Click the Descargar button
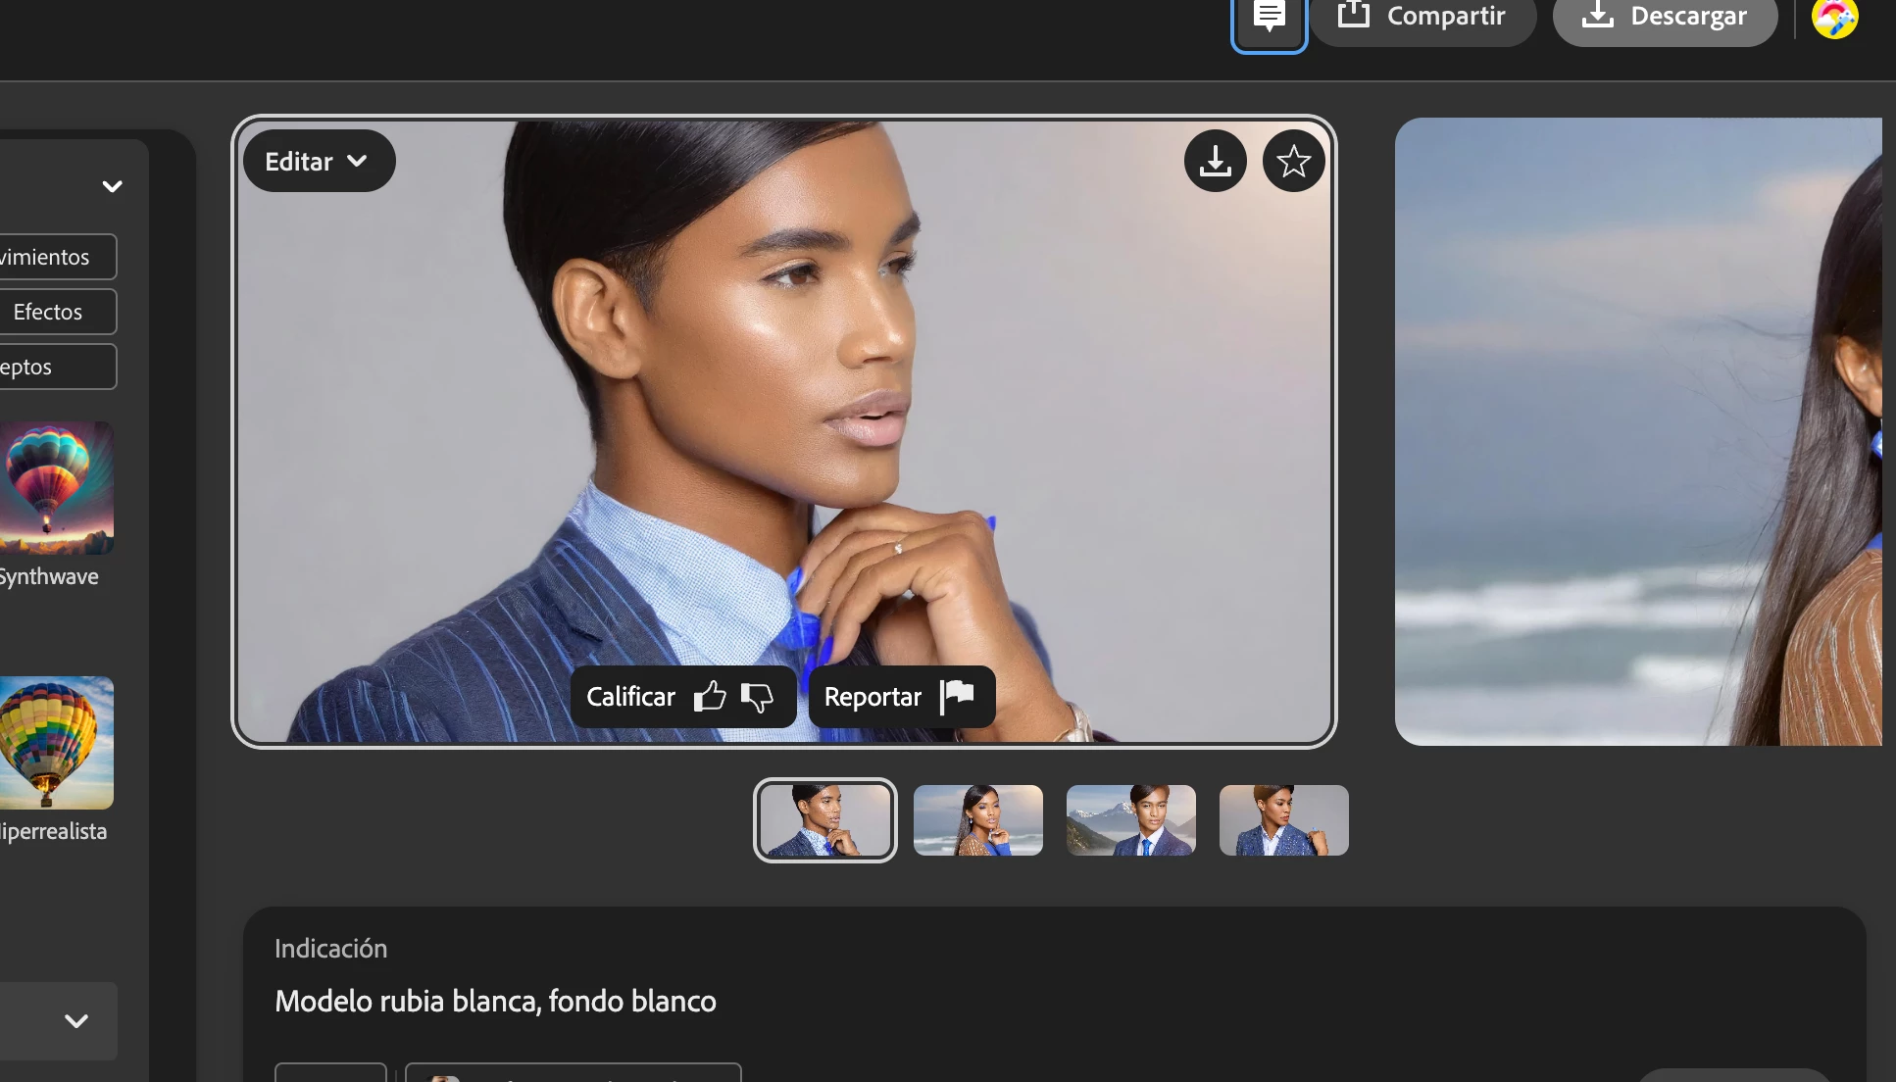 click(1665, 17)
